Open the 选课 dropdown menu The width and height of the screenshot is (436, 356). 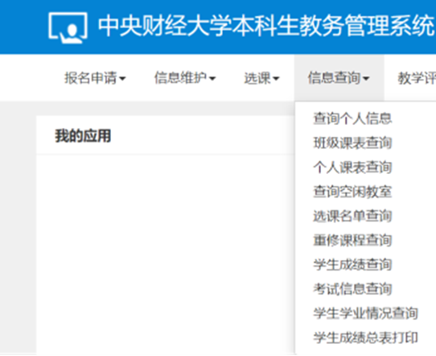tap(261, 78)
